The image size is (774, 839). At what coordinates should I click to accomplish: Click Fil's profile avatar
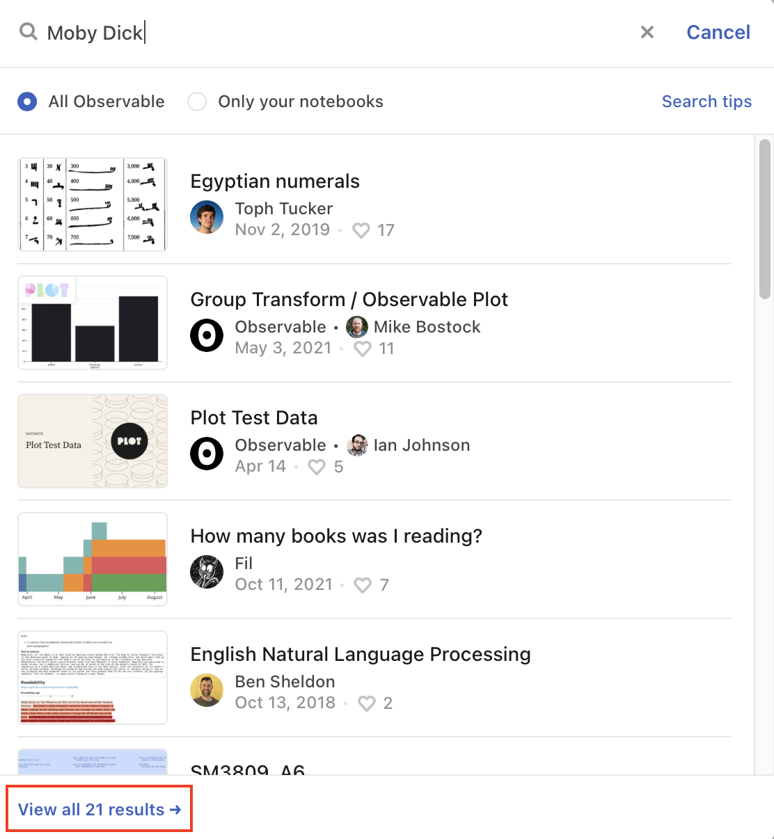pyautogui.click(x=207, y=572)
